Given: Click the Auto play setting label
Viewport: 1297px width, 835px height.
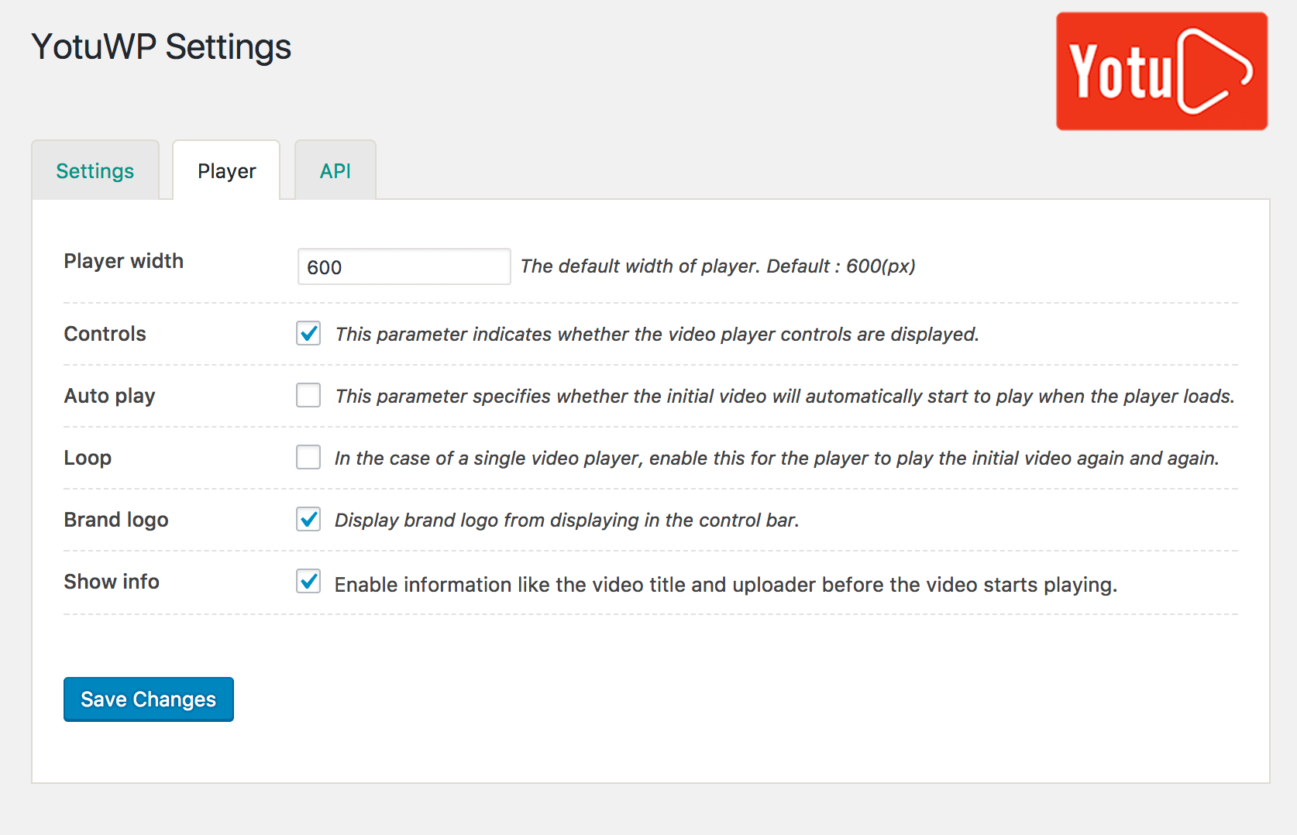Looking at the screenshot, I should (110, 396).
